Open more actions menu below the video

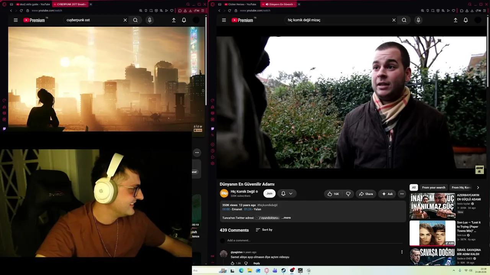[x=402, y=194]
